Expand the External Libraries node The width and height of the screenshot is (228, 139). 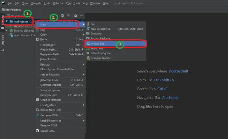tap(7, 30)
